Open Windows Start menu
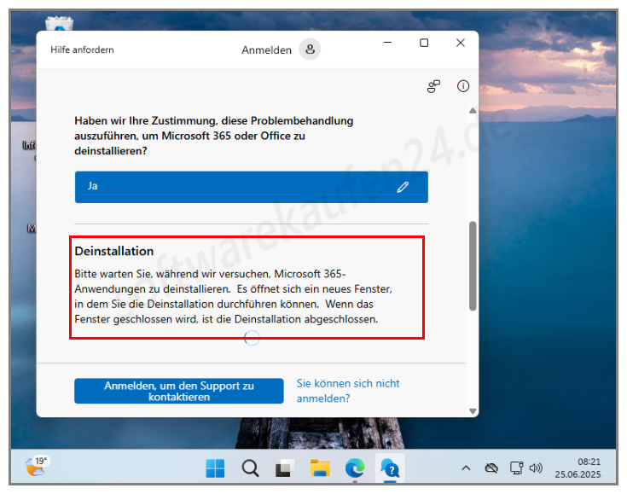 coord(215,468)
